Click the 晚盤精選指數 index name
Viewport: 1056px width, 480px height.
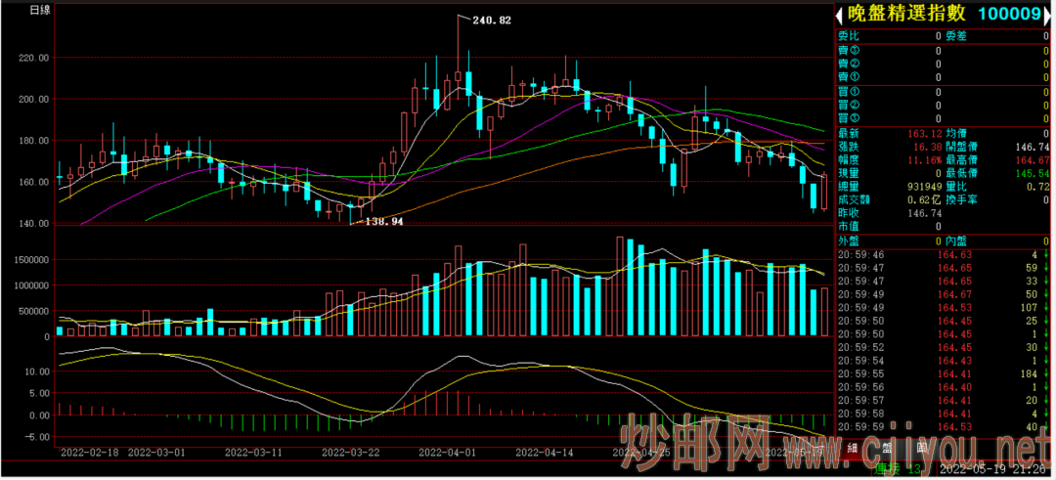coord(905,14)
